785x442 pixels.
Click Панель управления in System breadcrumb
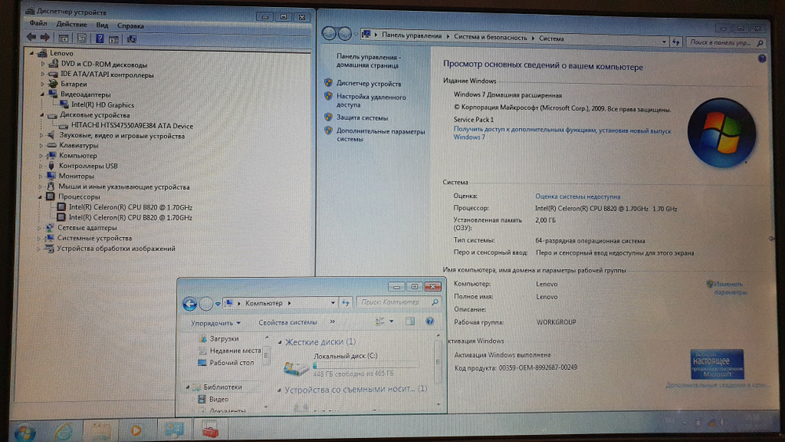pyautogui.click(x=411, y=35)
